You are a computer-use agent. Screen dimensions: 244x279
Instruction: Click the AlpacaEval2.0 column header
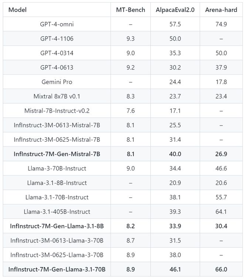pos(175,10)
